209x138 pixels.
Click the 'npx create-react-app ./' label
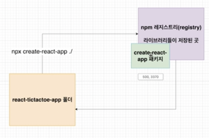coord(42,51)
